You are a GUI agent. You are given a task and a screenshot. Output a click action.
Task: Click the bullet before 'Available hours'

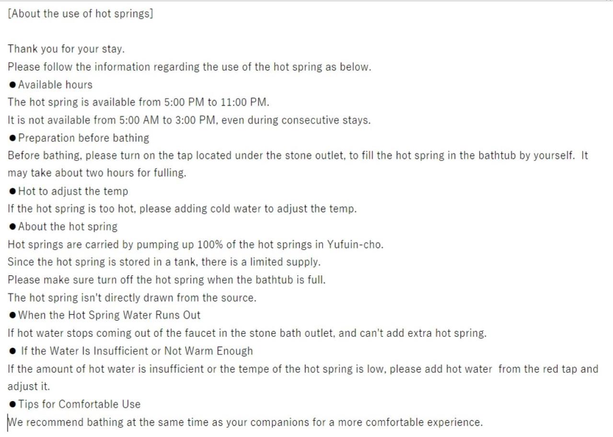click(12, 85)
